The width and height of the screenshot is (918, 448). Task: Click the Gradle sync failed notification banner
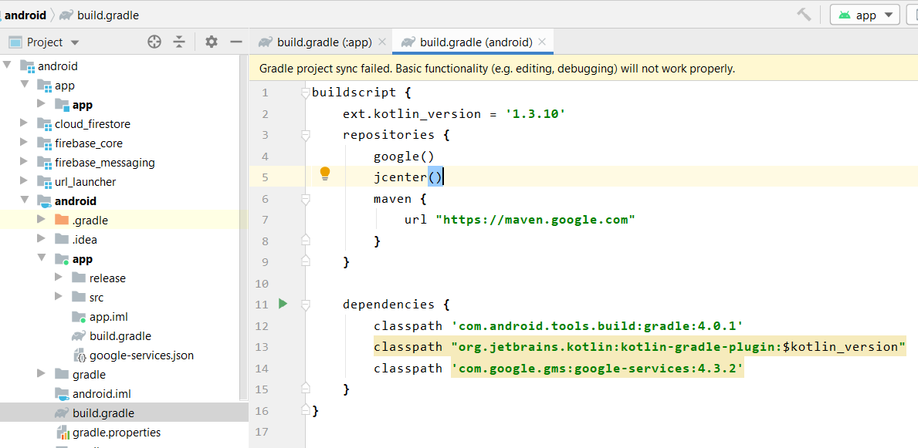[583, 69]
